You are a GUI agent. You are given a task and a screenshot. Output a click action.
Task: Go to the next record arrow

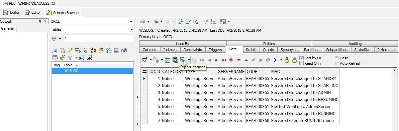pyautogui.click(x=216, y=60)
